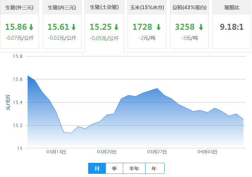Viewport: 252px width, 177px height.
Task: Click the 9.18:1 ratio value
Action: click(232, 27)
